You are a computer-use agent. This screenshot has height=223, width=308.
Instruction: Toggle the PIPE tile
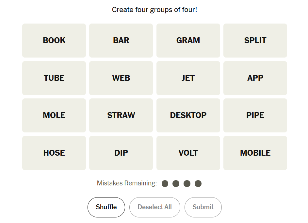[255, 115]
